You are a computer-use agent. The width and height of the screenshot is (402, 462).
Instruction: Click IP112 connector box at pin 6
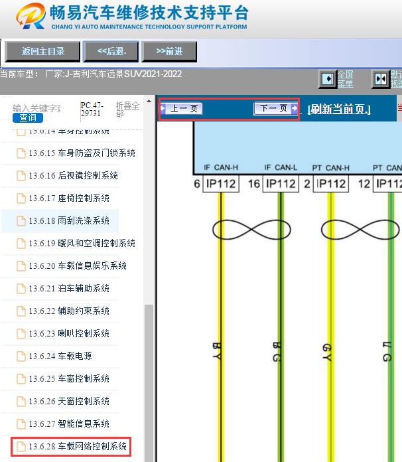pos(221,184)
